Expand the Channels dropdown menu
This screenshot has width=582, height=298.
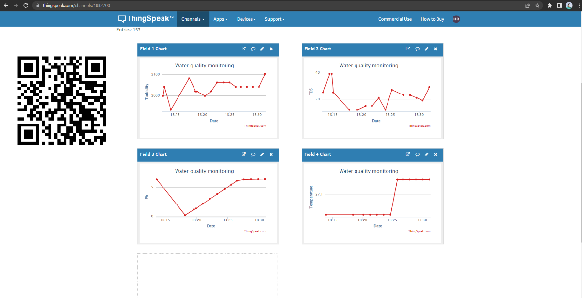pos(193,19)
